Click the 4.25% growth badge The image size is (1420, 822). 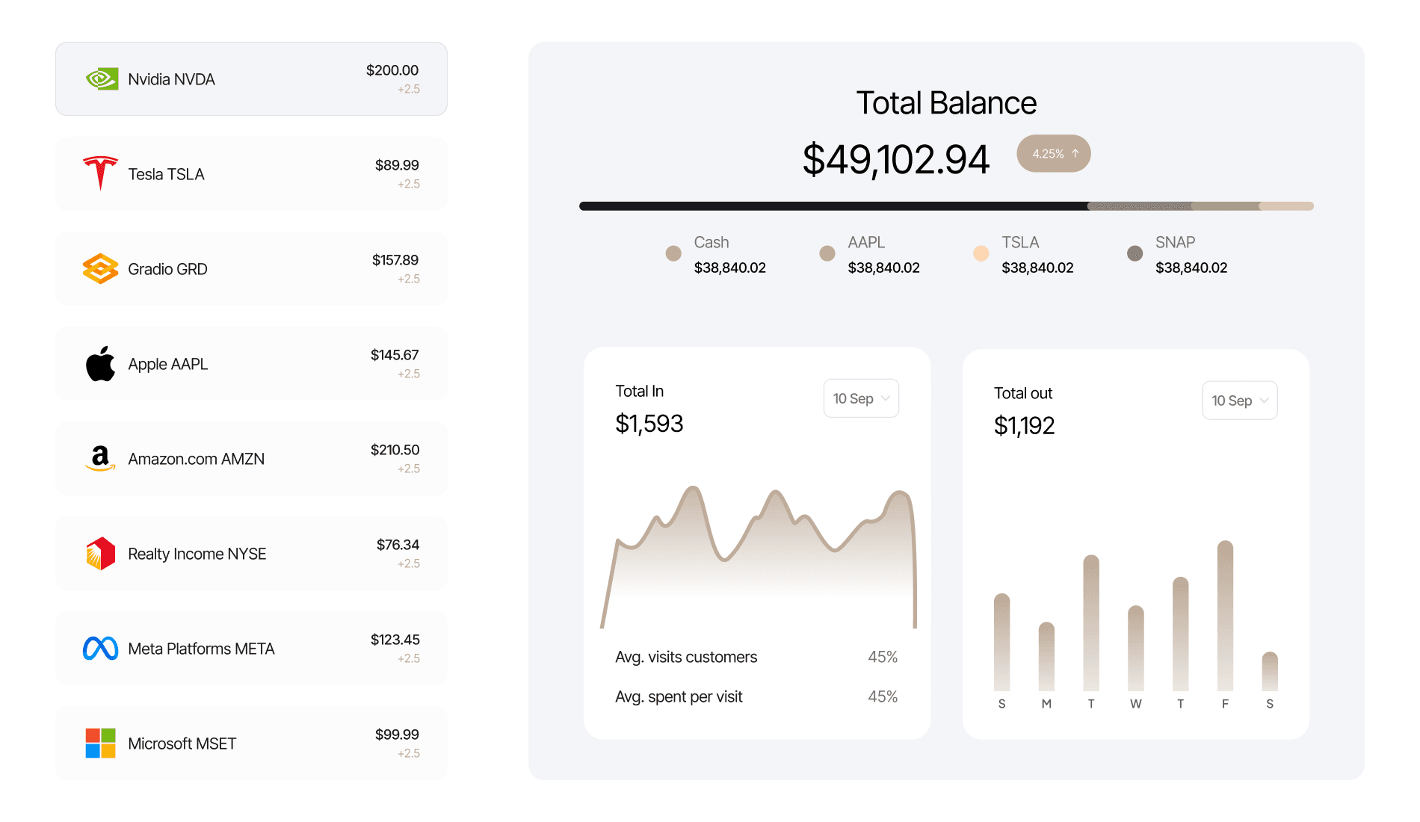point(1053,153)
